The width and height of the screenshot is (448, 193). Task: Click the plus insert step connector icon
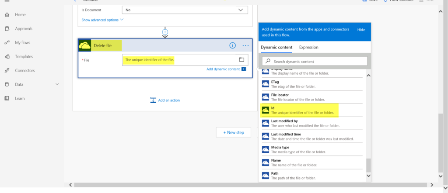pyautogui.click(x=165, y=32)
